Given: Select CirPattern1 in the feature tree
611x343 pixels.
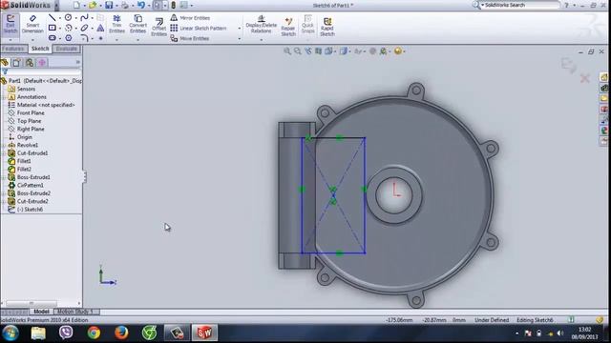Looking at the screenshot, I should (30, 185).
